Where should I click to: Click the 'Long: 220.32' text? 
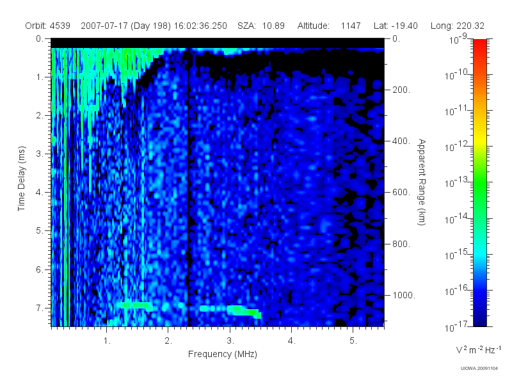coord(458,26)
